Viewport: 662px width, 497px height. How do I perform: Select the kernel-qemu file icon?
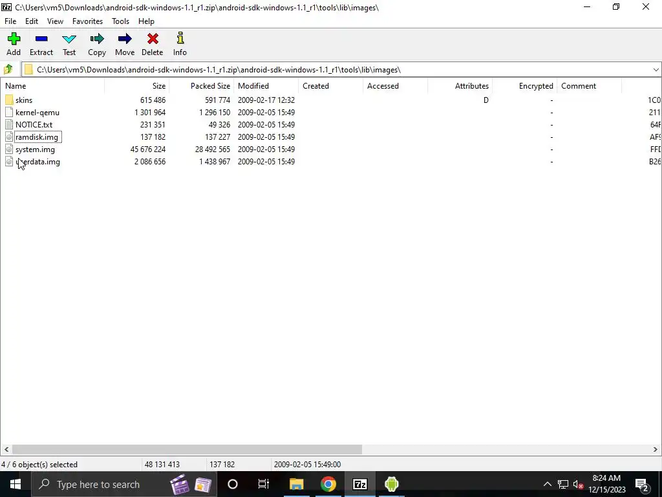coord(9,113)
